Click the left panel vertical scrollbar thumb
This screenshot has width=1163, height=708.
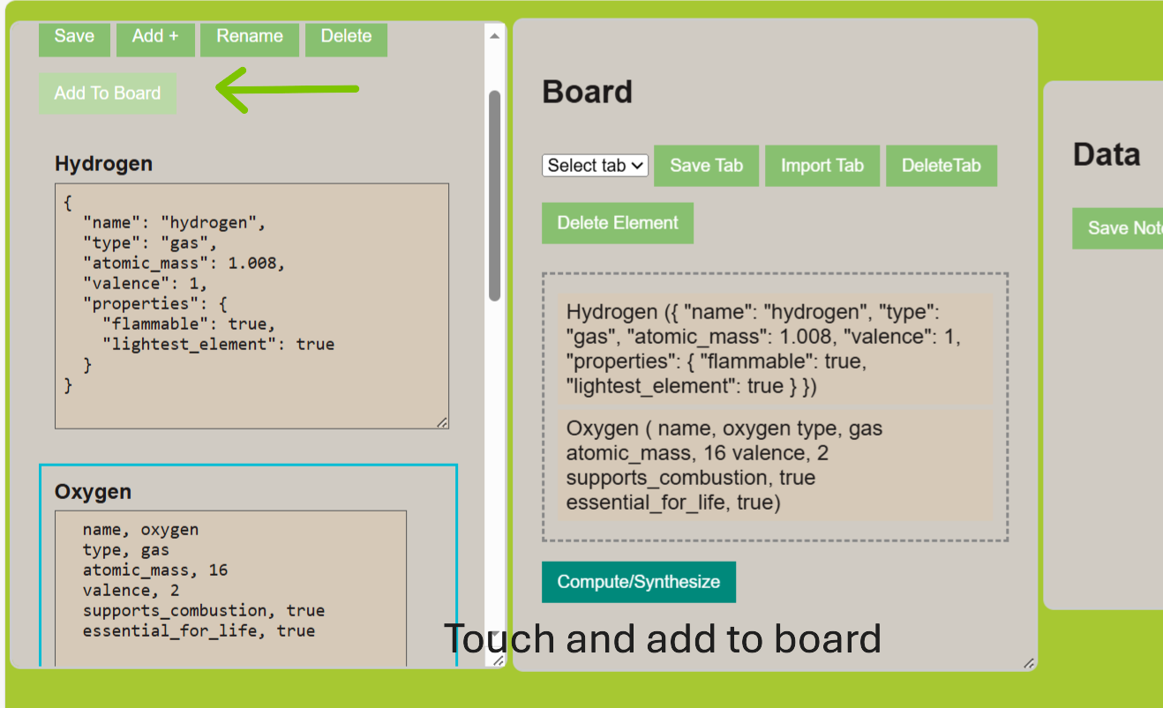coord(495,194)
